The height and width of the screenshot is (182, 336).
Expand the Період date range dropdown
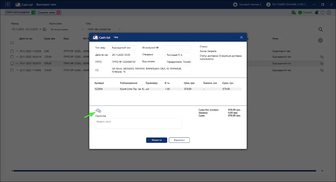[26, 29]
